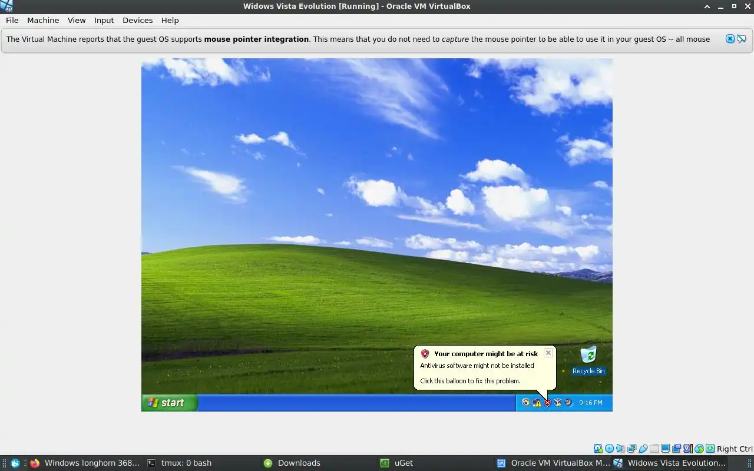Dismiss the mouse integration notification

click(x=730, y=39)
